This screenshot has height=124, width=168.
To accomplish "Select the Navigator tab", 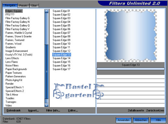I will click(10, 5).
